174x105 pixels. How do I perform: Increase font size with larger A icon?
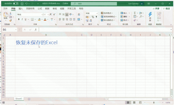51,14
